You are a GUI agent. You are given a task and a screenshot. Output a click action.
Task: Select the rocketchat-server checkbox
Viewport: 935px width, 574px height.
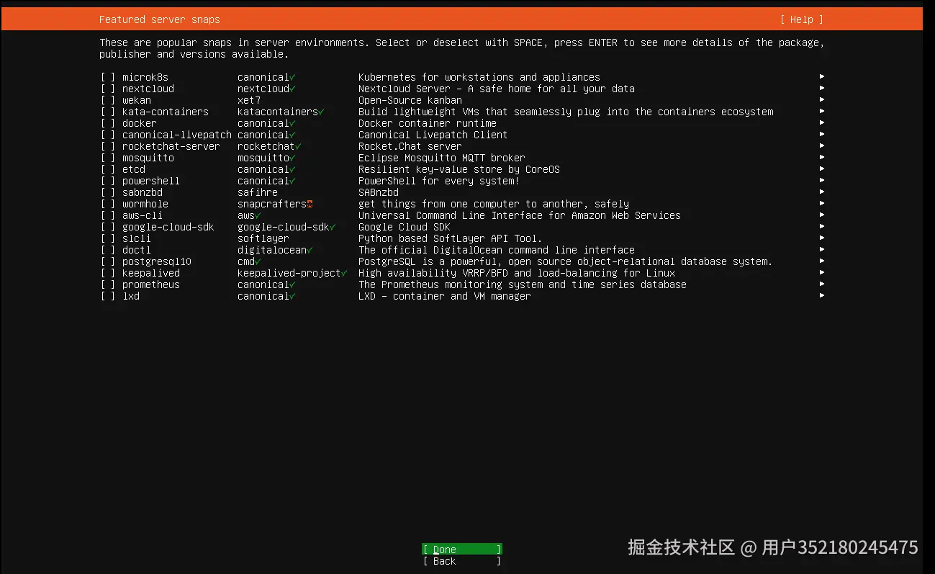point(108,146)
